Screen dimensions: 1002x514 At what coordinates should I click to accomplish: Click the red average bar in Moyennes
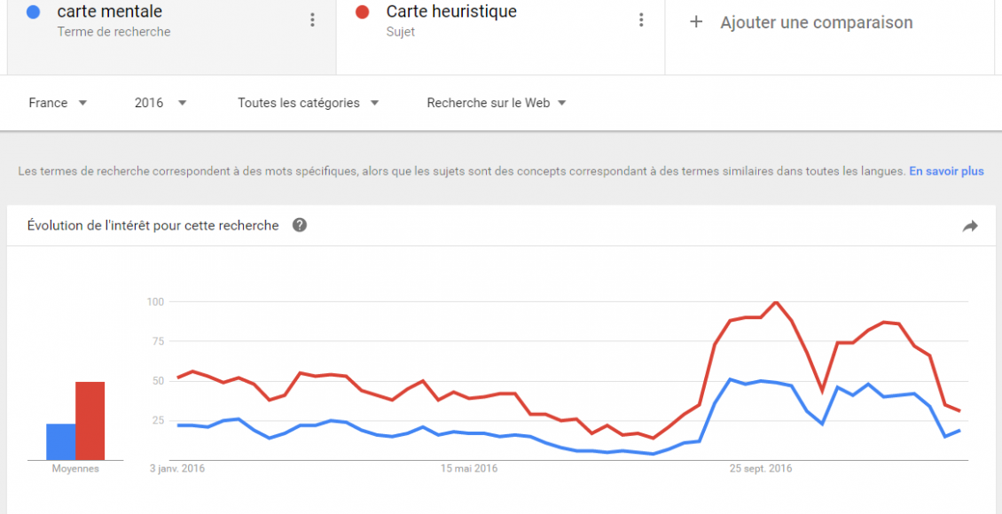pyautogui.click(x=90, y=421)
